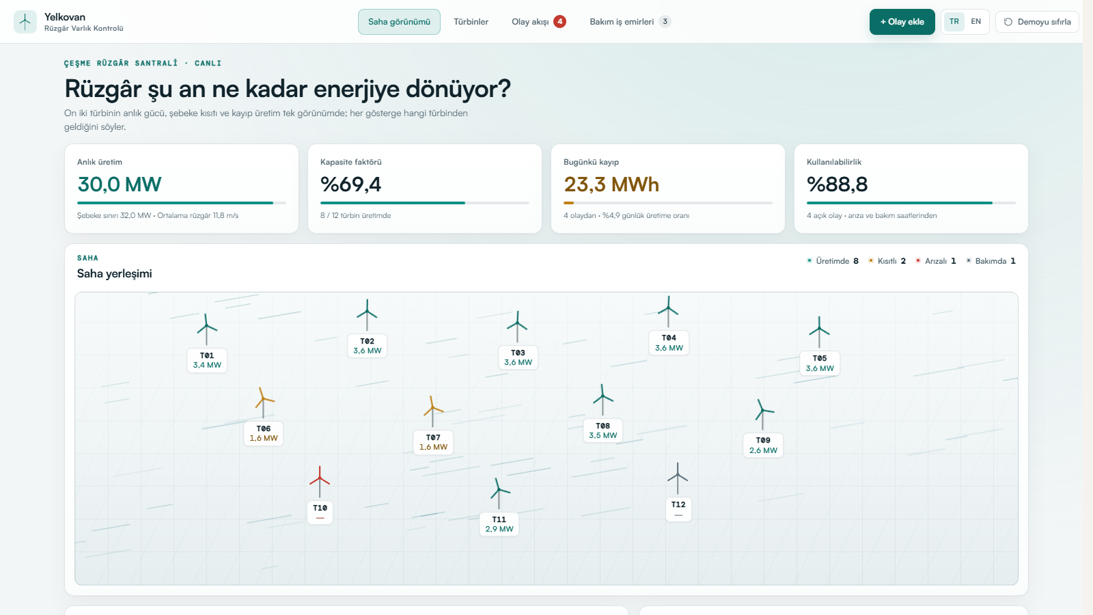Select the T03 turbine icon on the map

click(x=517, y=327)
